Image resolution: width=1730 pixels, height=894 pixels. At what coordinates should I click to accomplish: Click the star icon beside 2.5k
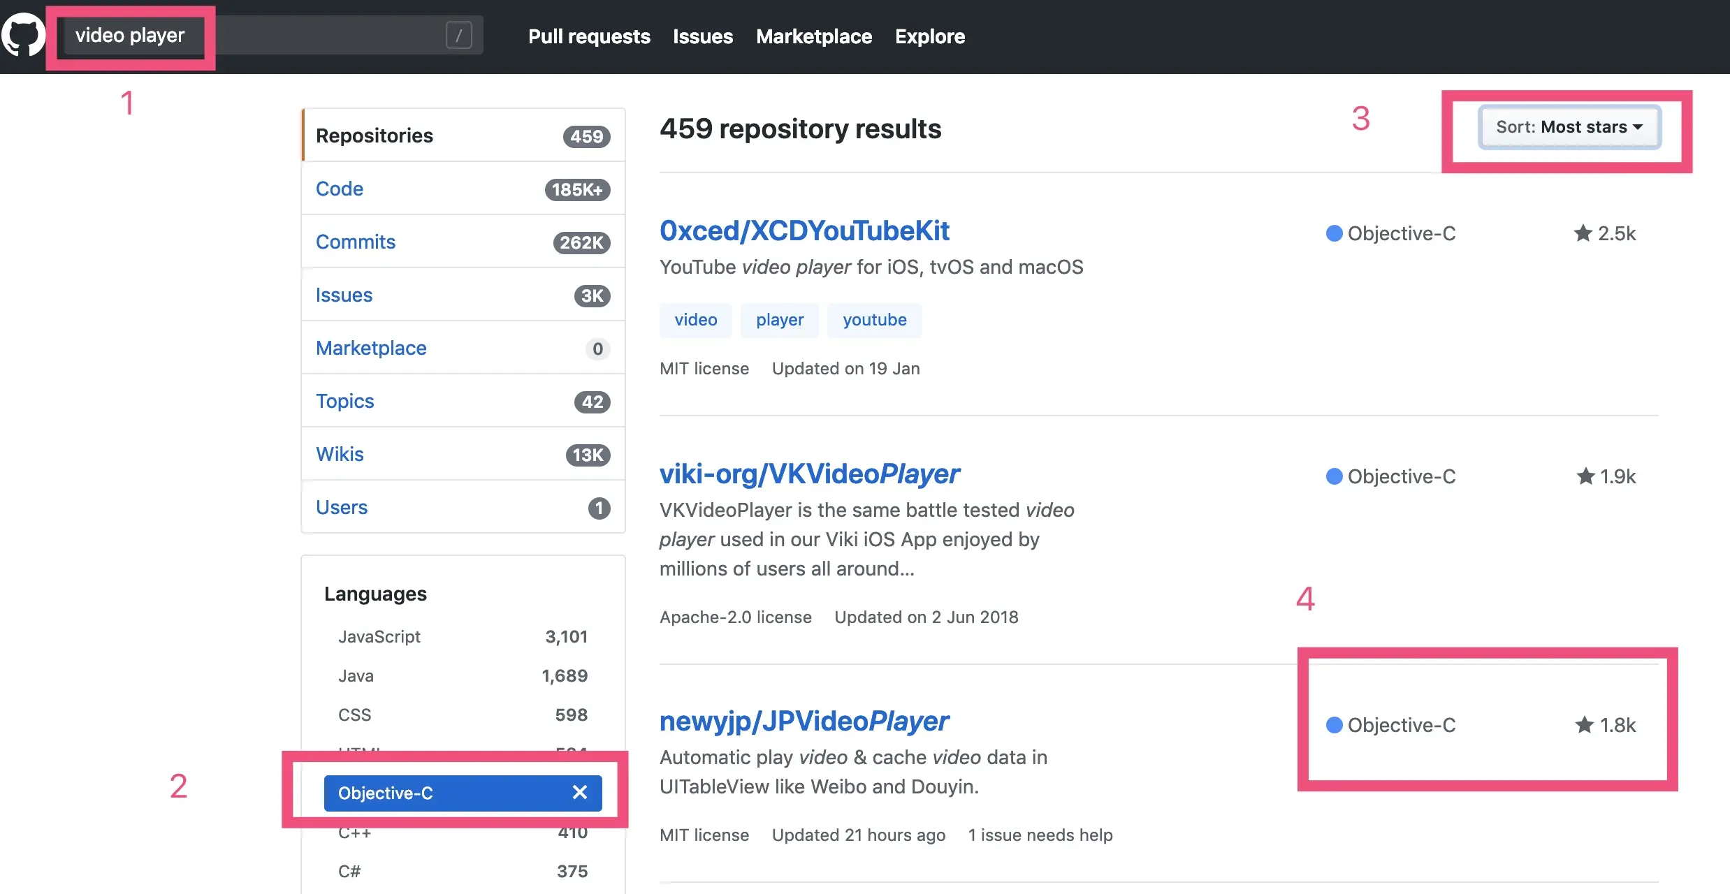[1583, 233]
